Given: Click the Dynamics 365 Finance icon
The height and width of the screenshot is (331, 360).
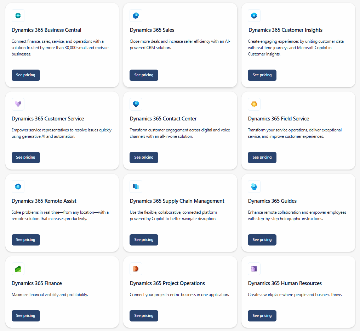Looking at the screenshot, I should pos(18,269).
